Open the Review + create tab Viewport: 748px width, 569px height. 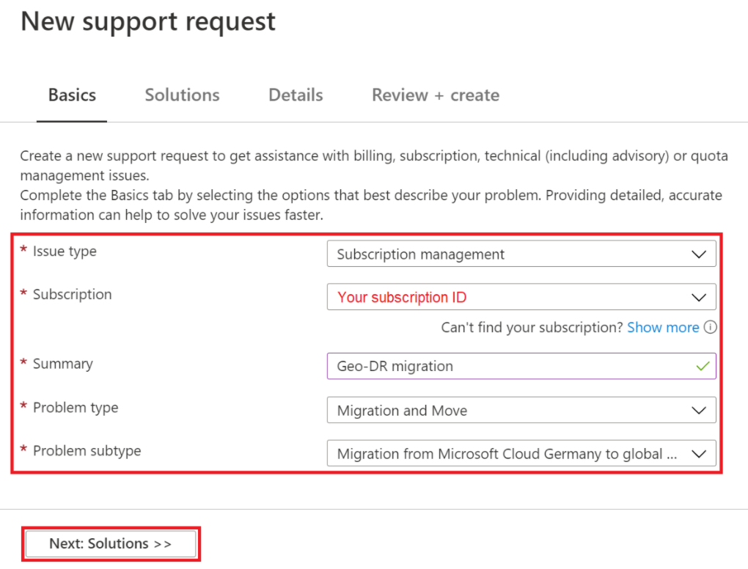tap(434, 95)
